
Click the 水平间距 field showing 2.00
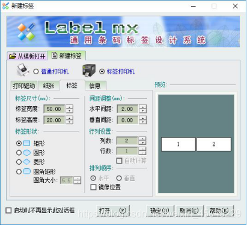point(127,109)
